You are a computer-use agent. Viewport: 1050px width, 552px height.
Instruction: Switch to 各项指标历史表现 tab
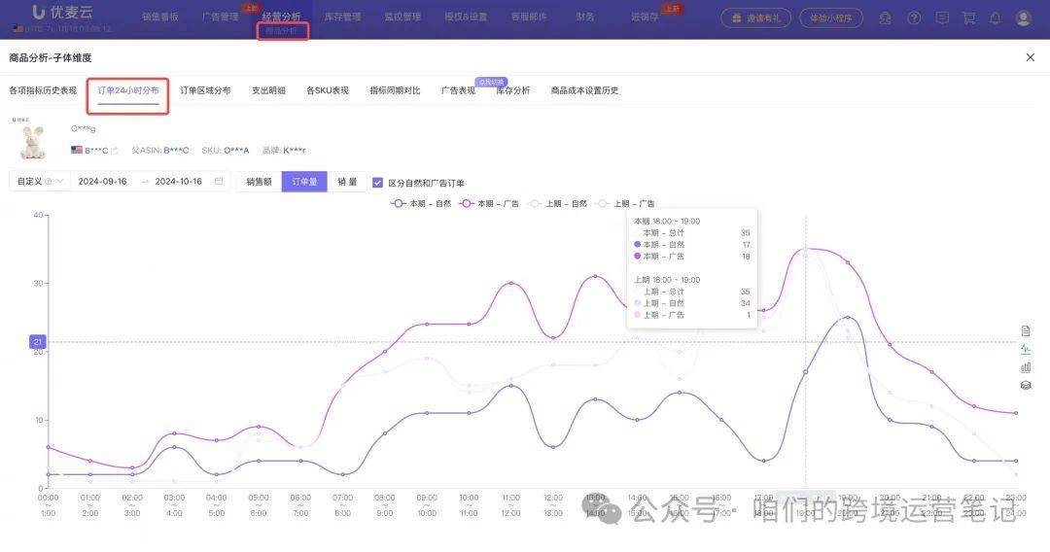(43, 90)
